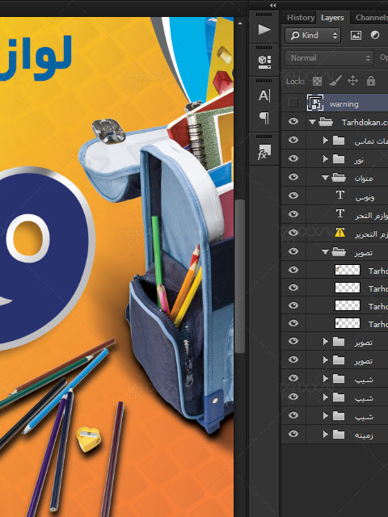Expand the تماس group
Image resolution: width=388 pixels, height=517 pixels.
coord(325,141)
